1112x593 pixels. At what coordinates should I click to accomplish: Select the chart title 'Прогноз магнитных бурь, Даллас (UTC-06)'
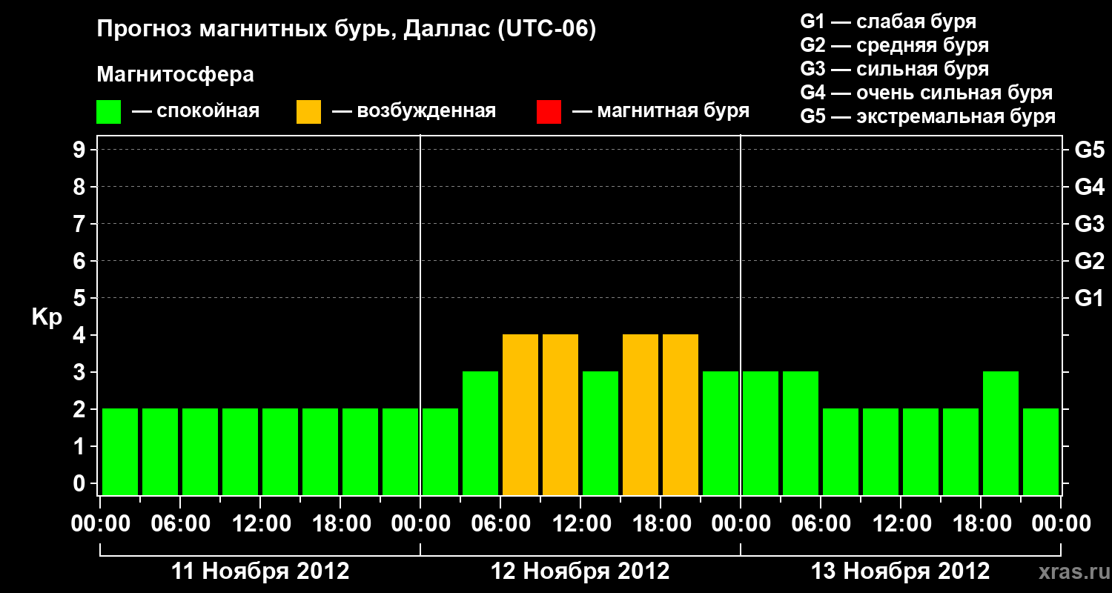point(346,30)
